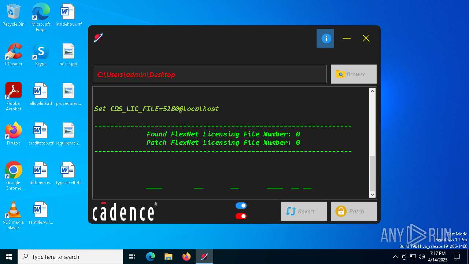Viewport: 469px width, 264px height.
Task: Close the patcher window with yellow X
Action: pyautogui.click(x=366, y=38)
